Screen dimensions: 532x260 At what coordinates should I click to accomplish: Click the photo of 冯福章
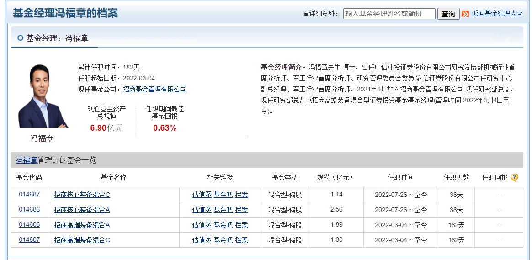pos(43,96)
